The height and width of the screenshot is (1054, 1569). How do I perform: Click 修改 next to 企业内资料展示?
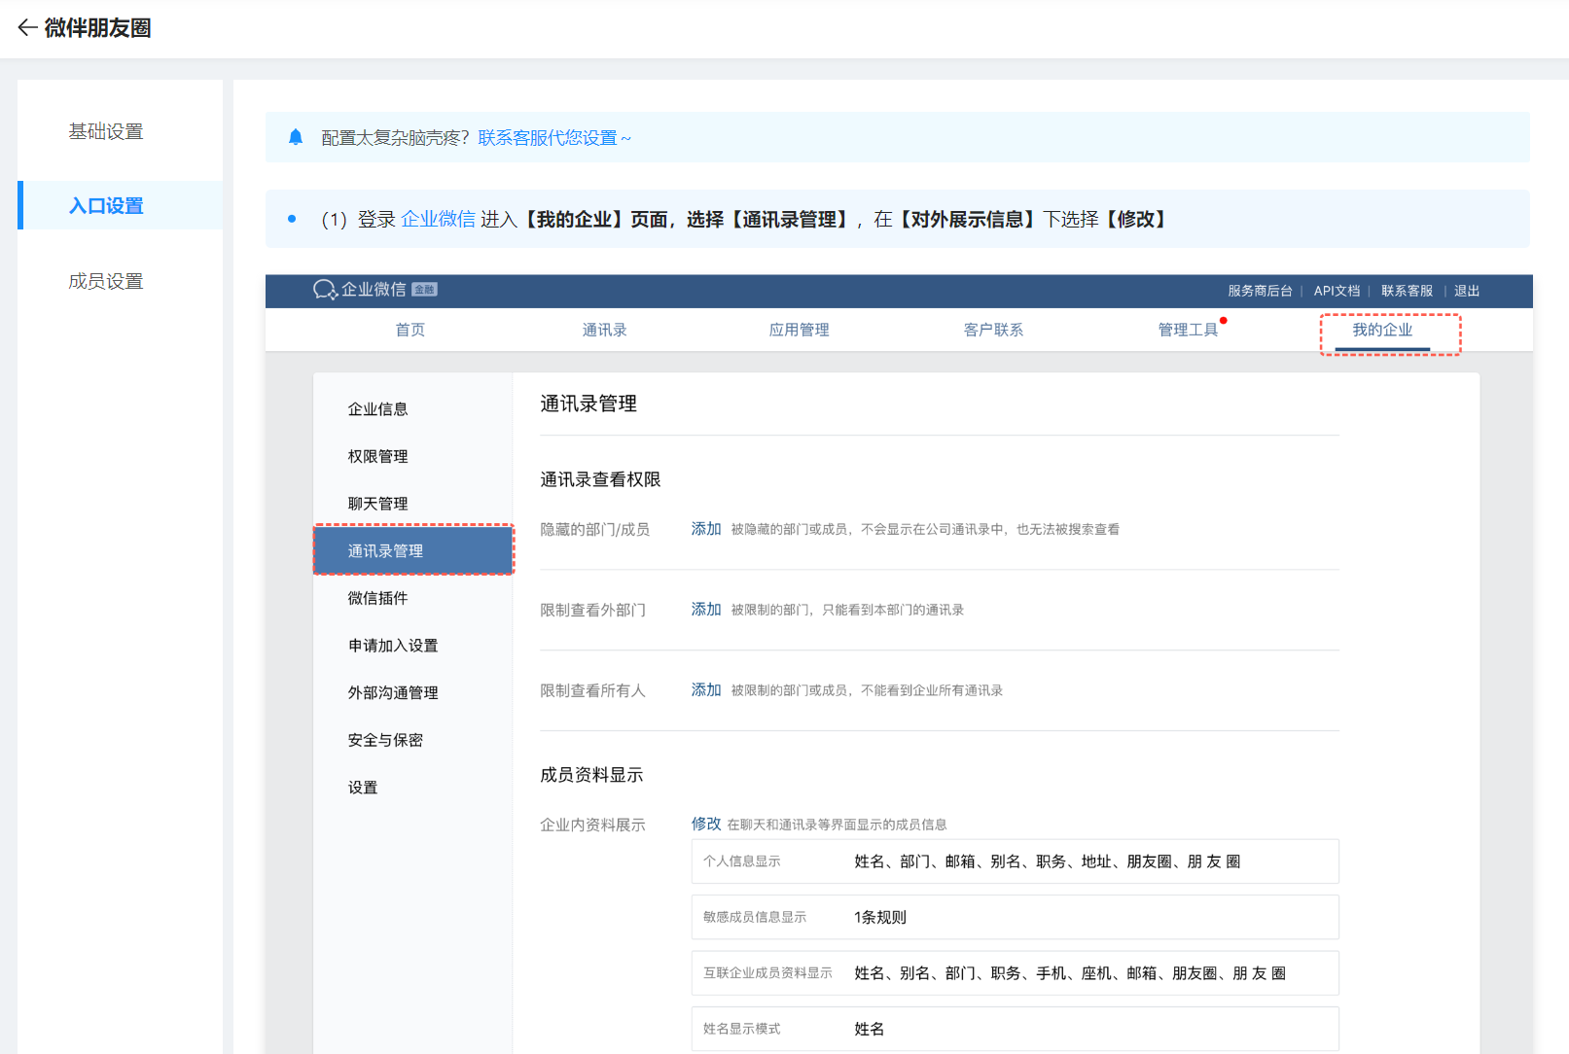coord(705,824)
